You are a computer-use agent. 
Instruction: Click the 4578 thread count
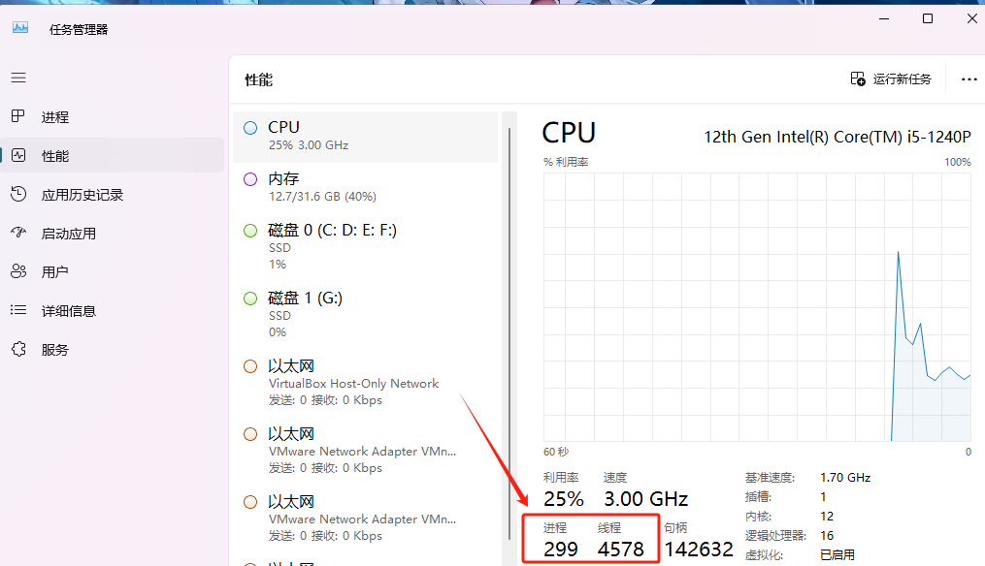coord(621,550)
